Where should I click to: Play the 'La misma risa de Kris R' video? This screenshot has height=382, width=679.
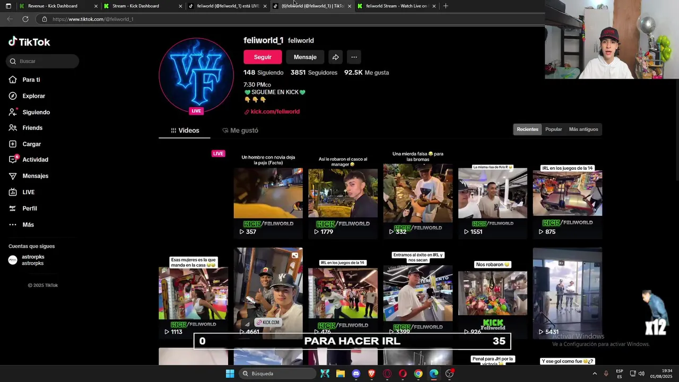492,193
